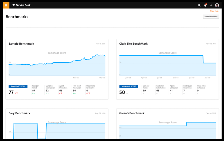This screenshot has width=224, height=141.
Task: Click Cost per Ticket value 99
Action: 144,91
